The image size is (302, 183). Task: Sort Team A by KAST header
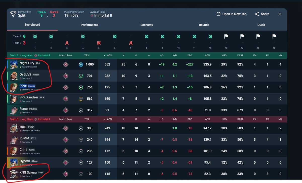tap(240, 55)
